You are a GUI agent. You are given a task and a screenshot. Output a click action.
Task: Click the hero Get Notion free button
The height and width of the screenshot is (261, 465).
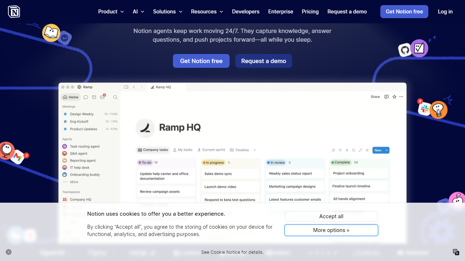pyautogui.click(x=201, y=61)
